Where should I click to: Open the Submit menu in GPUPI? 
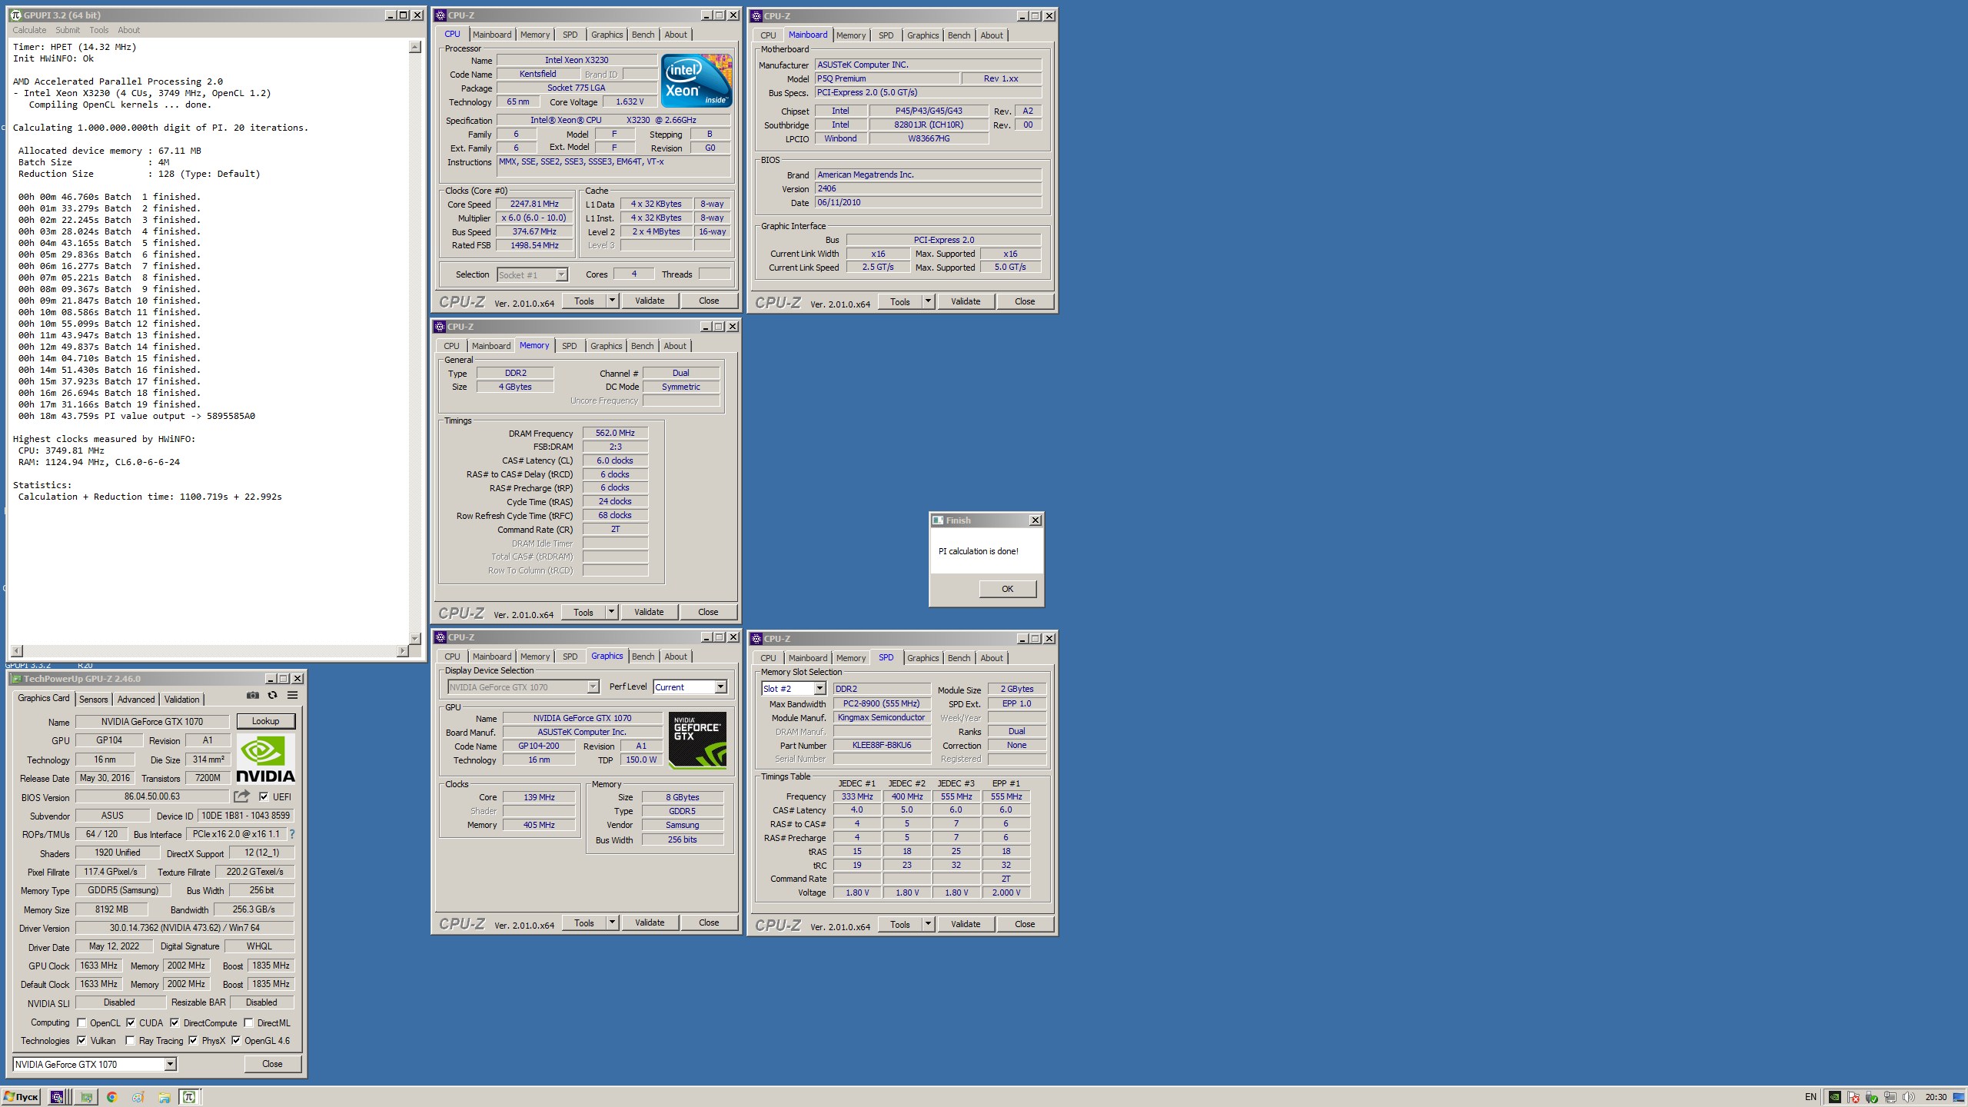tap(68, 30)
